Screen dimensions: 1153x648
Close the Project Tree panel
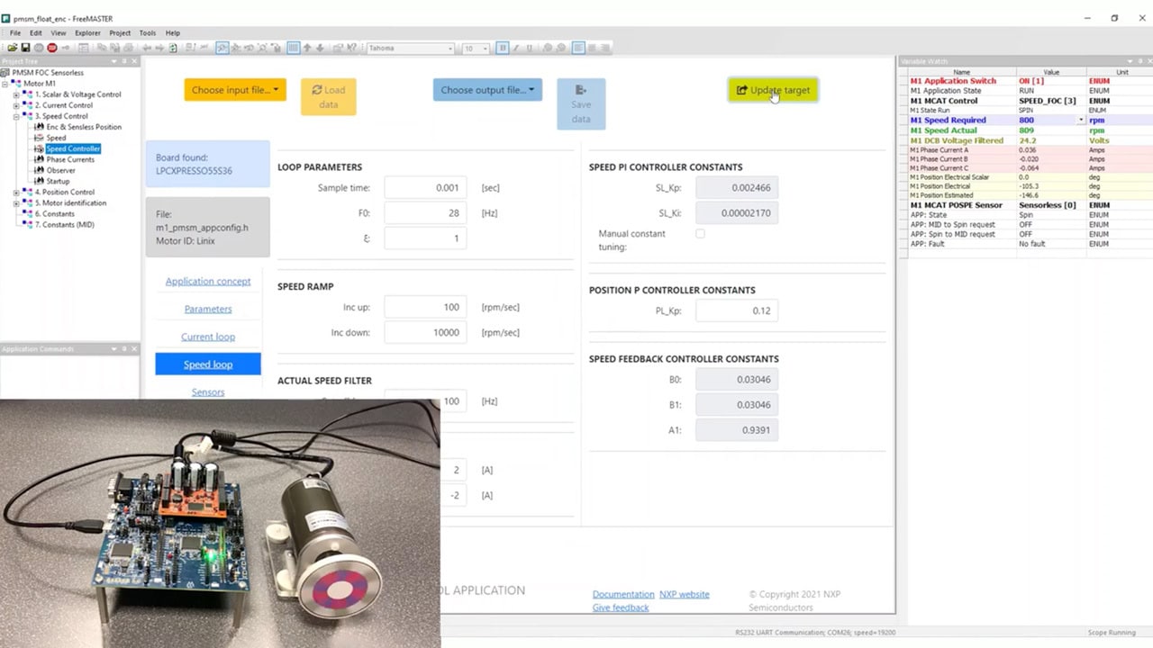[x=134, y=61]
